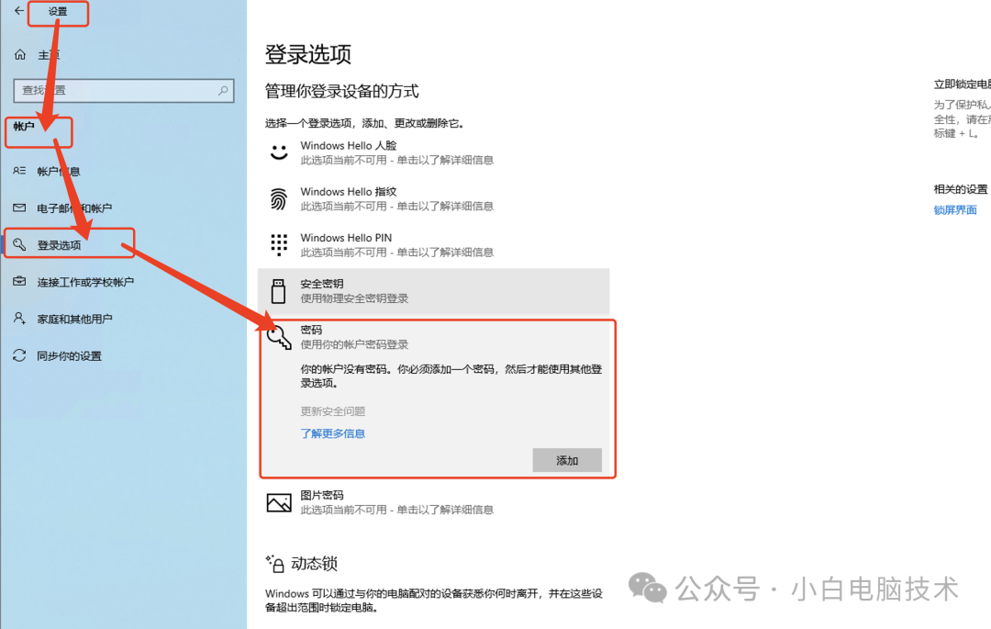Click the 密码 key icon
This screenshot has height=629, width=991.
pyautogui.click(x=279, y=337)
